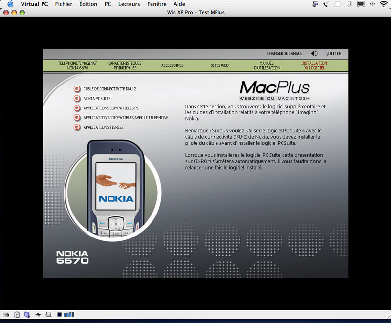391x323 pixels.
Task: Go to Manuel d'utilisation tab
Action: point(267,65)
